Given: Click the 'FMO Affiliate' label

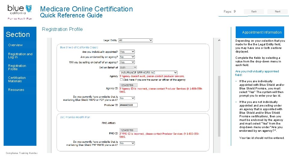Looking at the screenshot, I should 109,123.
